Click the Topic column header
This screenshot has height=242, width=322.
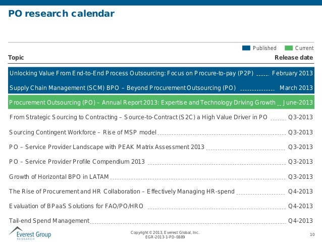click(16, 58)
